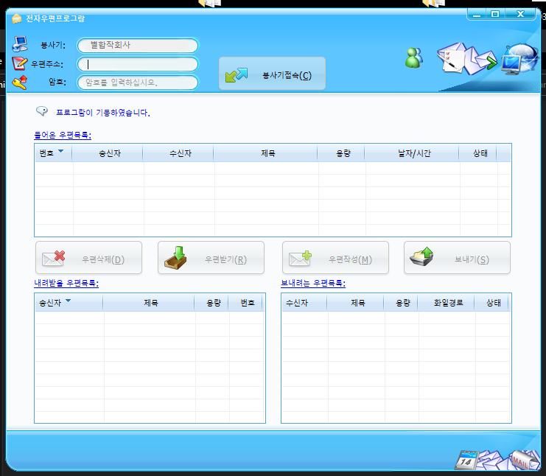Focus the 암호 password input field
The width and height of the screenshot is (546, 476).
(138, 83)
